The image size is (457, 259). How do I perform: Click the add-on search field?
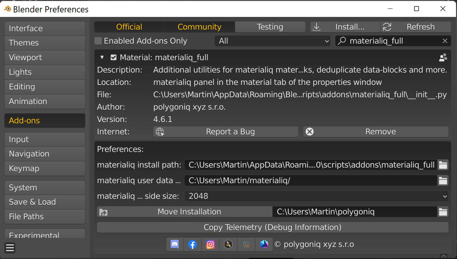(x=393, y=41)
